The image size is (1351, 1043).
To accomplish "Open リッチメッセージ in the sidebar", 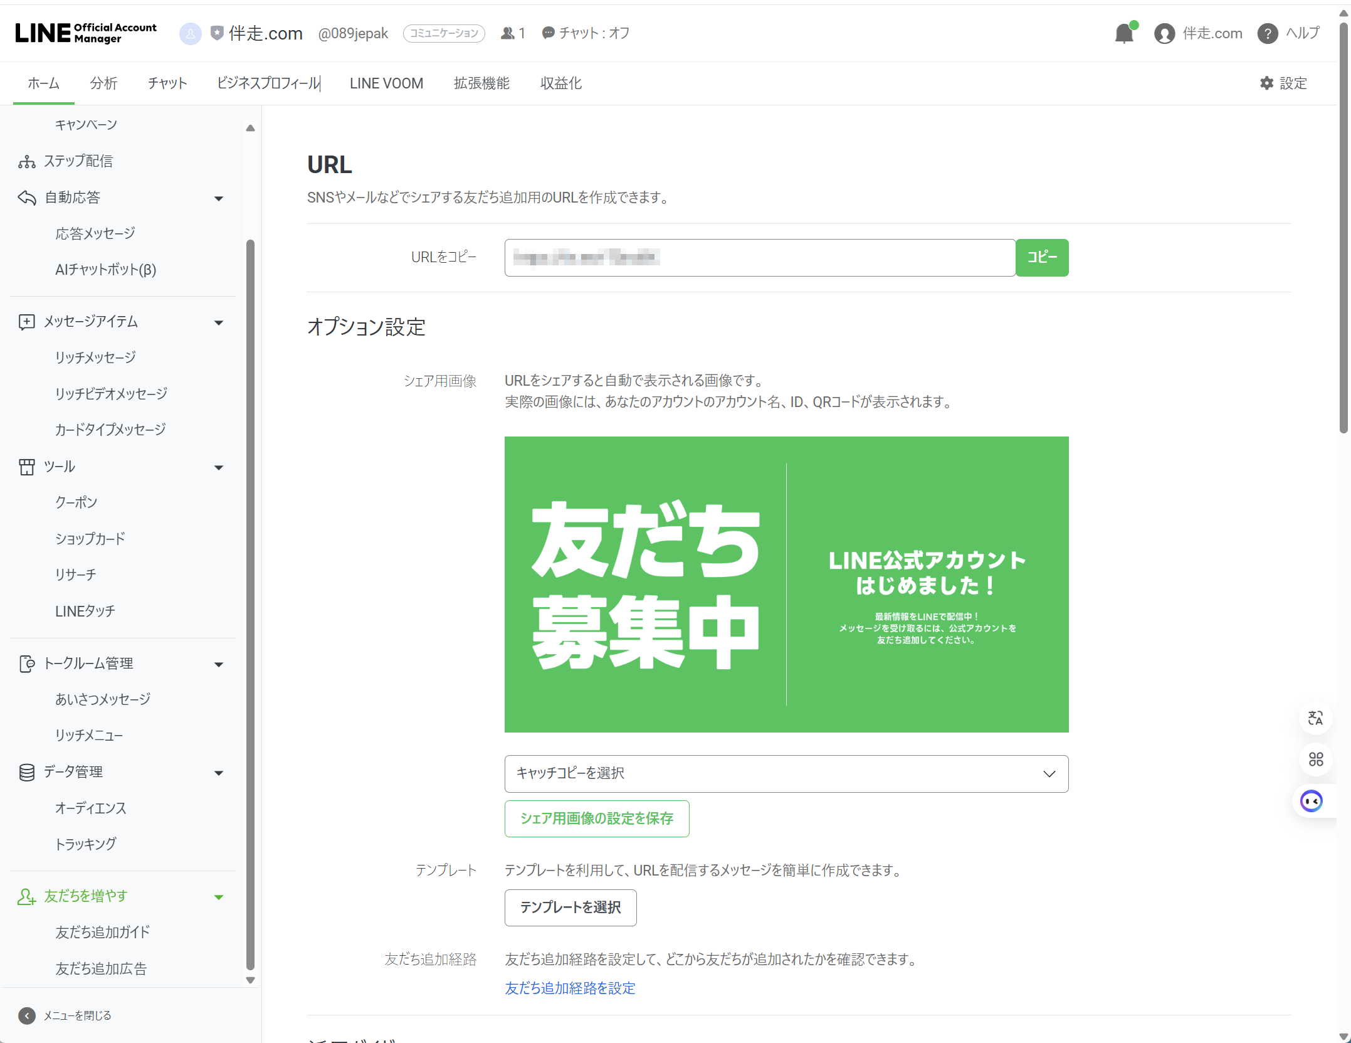I will pyautogui.click(x=95, y=357).
